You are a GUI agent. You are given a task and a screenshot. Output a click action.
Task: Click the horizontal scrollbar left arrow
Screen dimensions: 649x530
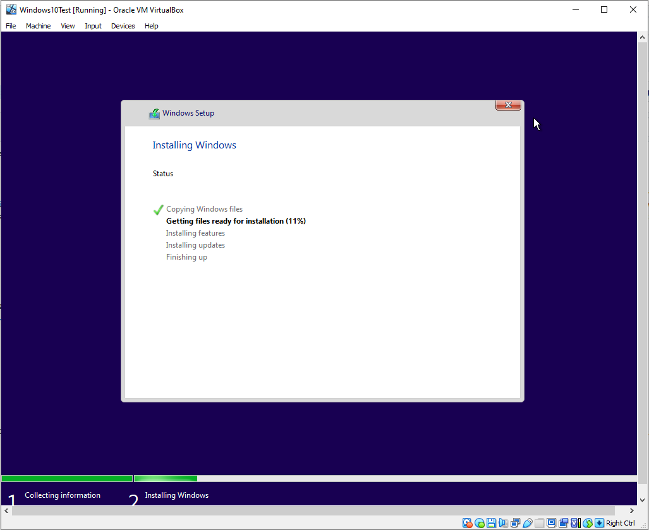pos(6,510)
